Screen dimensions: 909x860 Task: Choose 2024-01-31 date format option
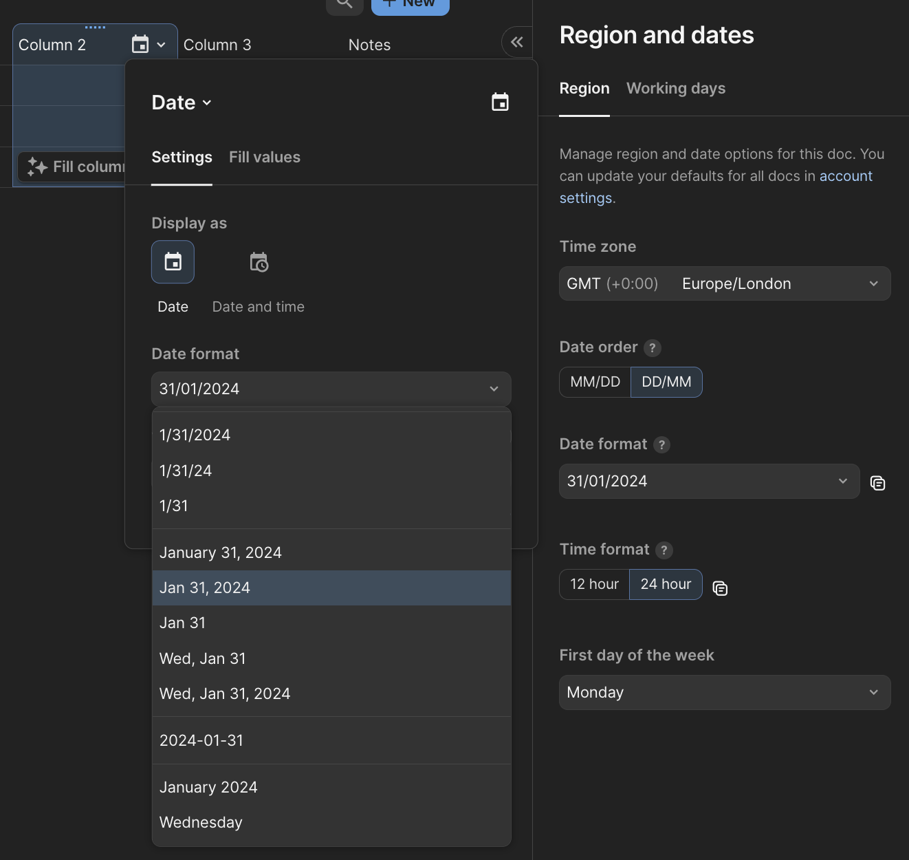coord(201,741)
